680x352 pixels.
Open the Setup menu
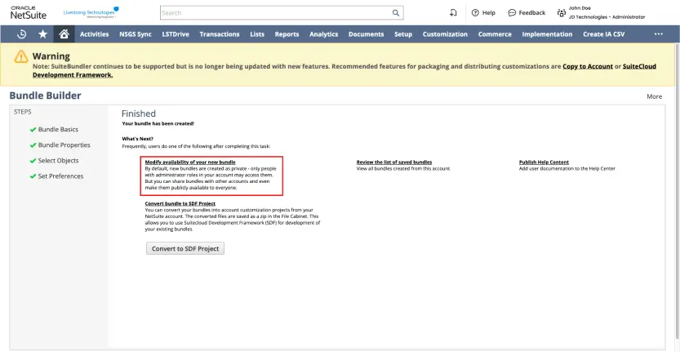403,33
